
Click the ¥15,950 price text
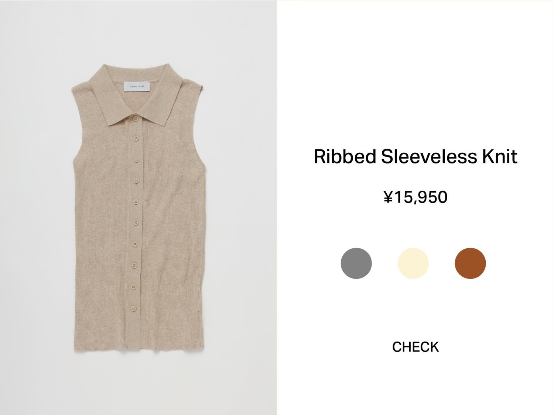(x=415, y=197)
